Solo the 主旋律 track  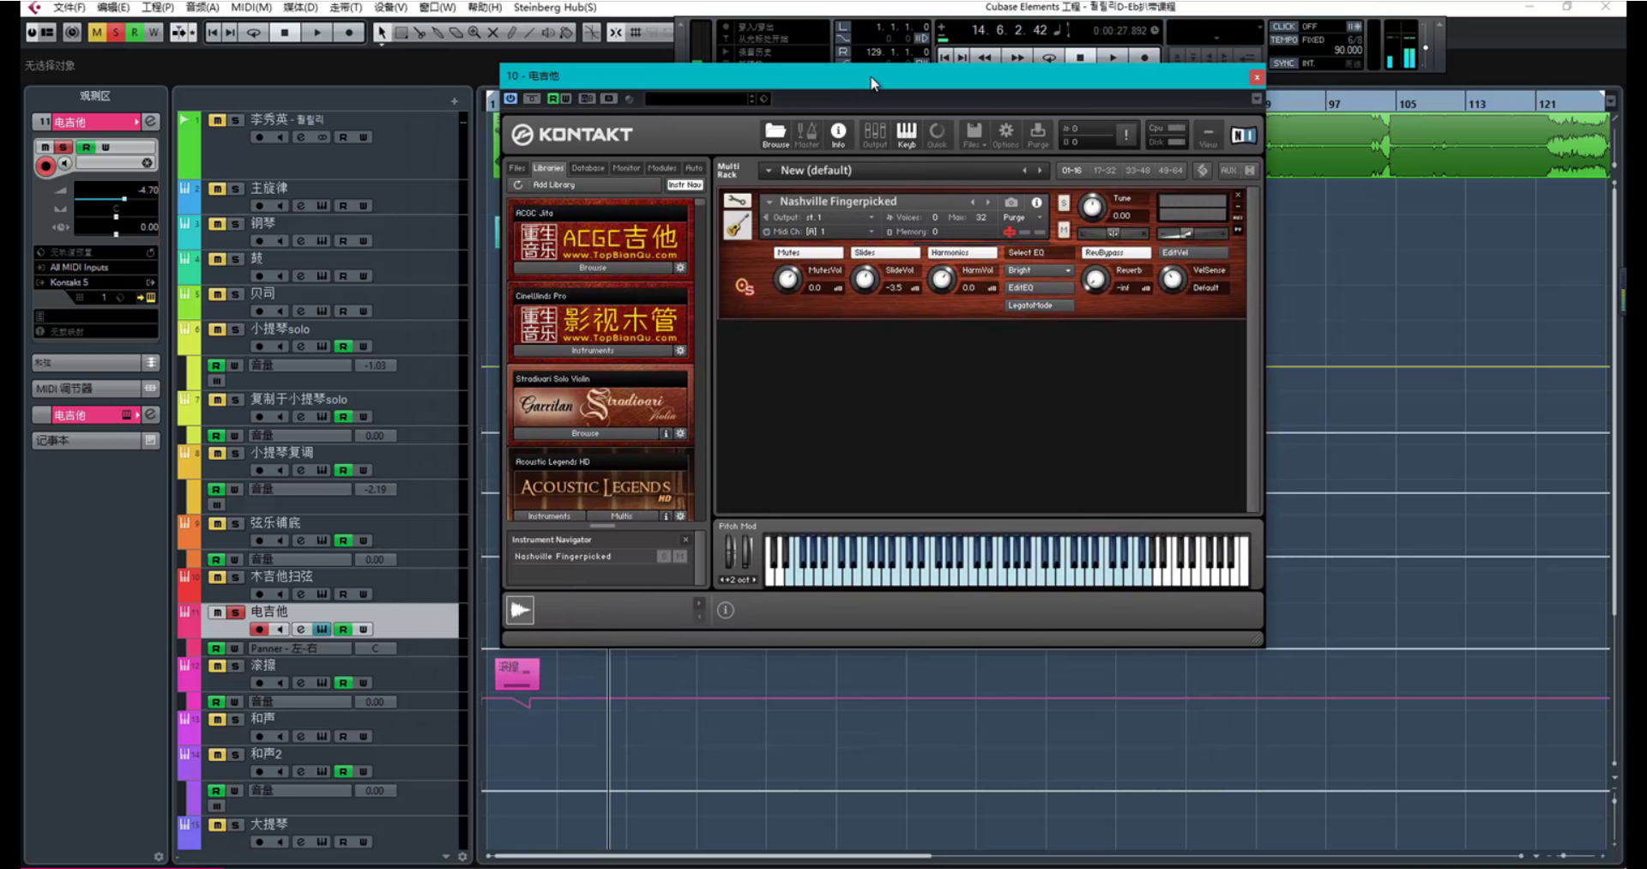(235, 189)
